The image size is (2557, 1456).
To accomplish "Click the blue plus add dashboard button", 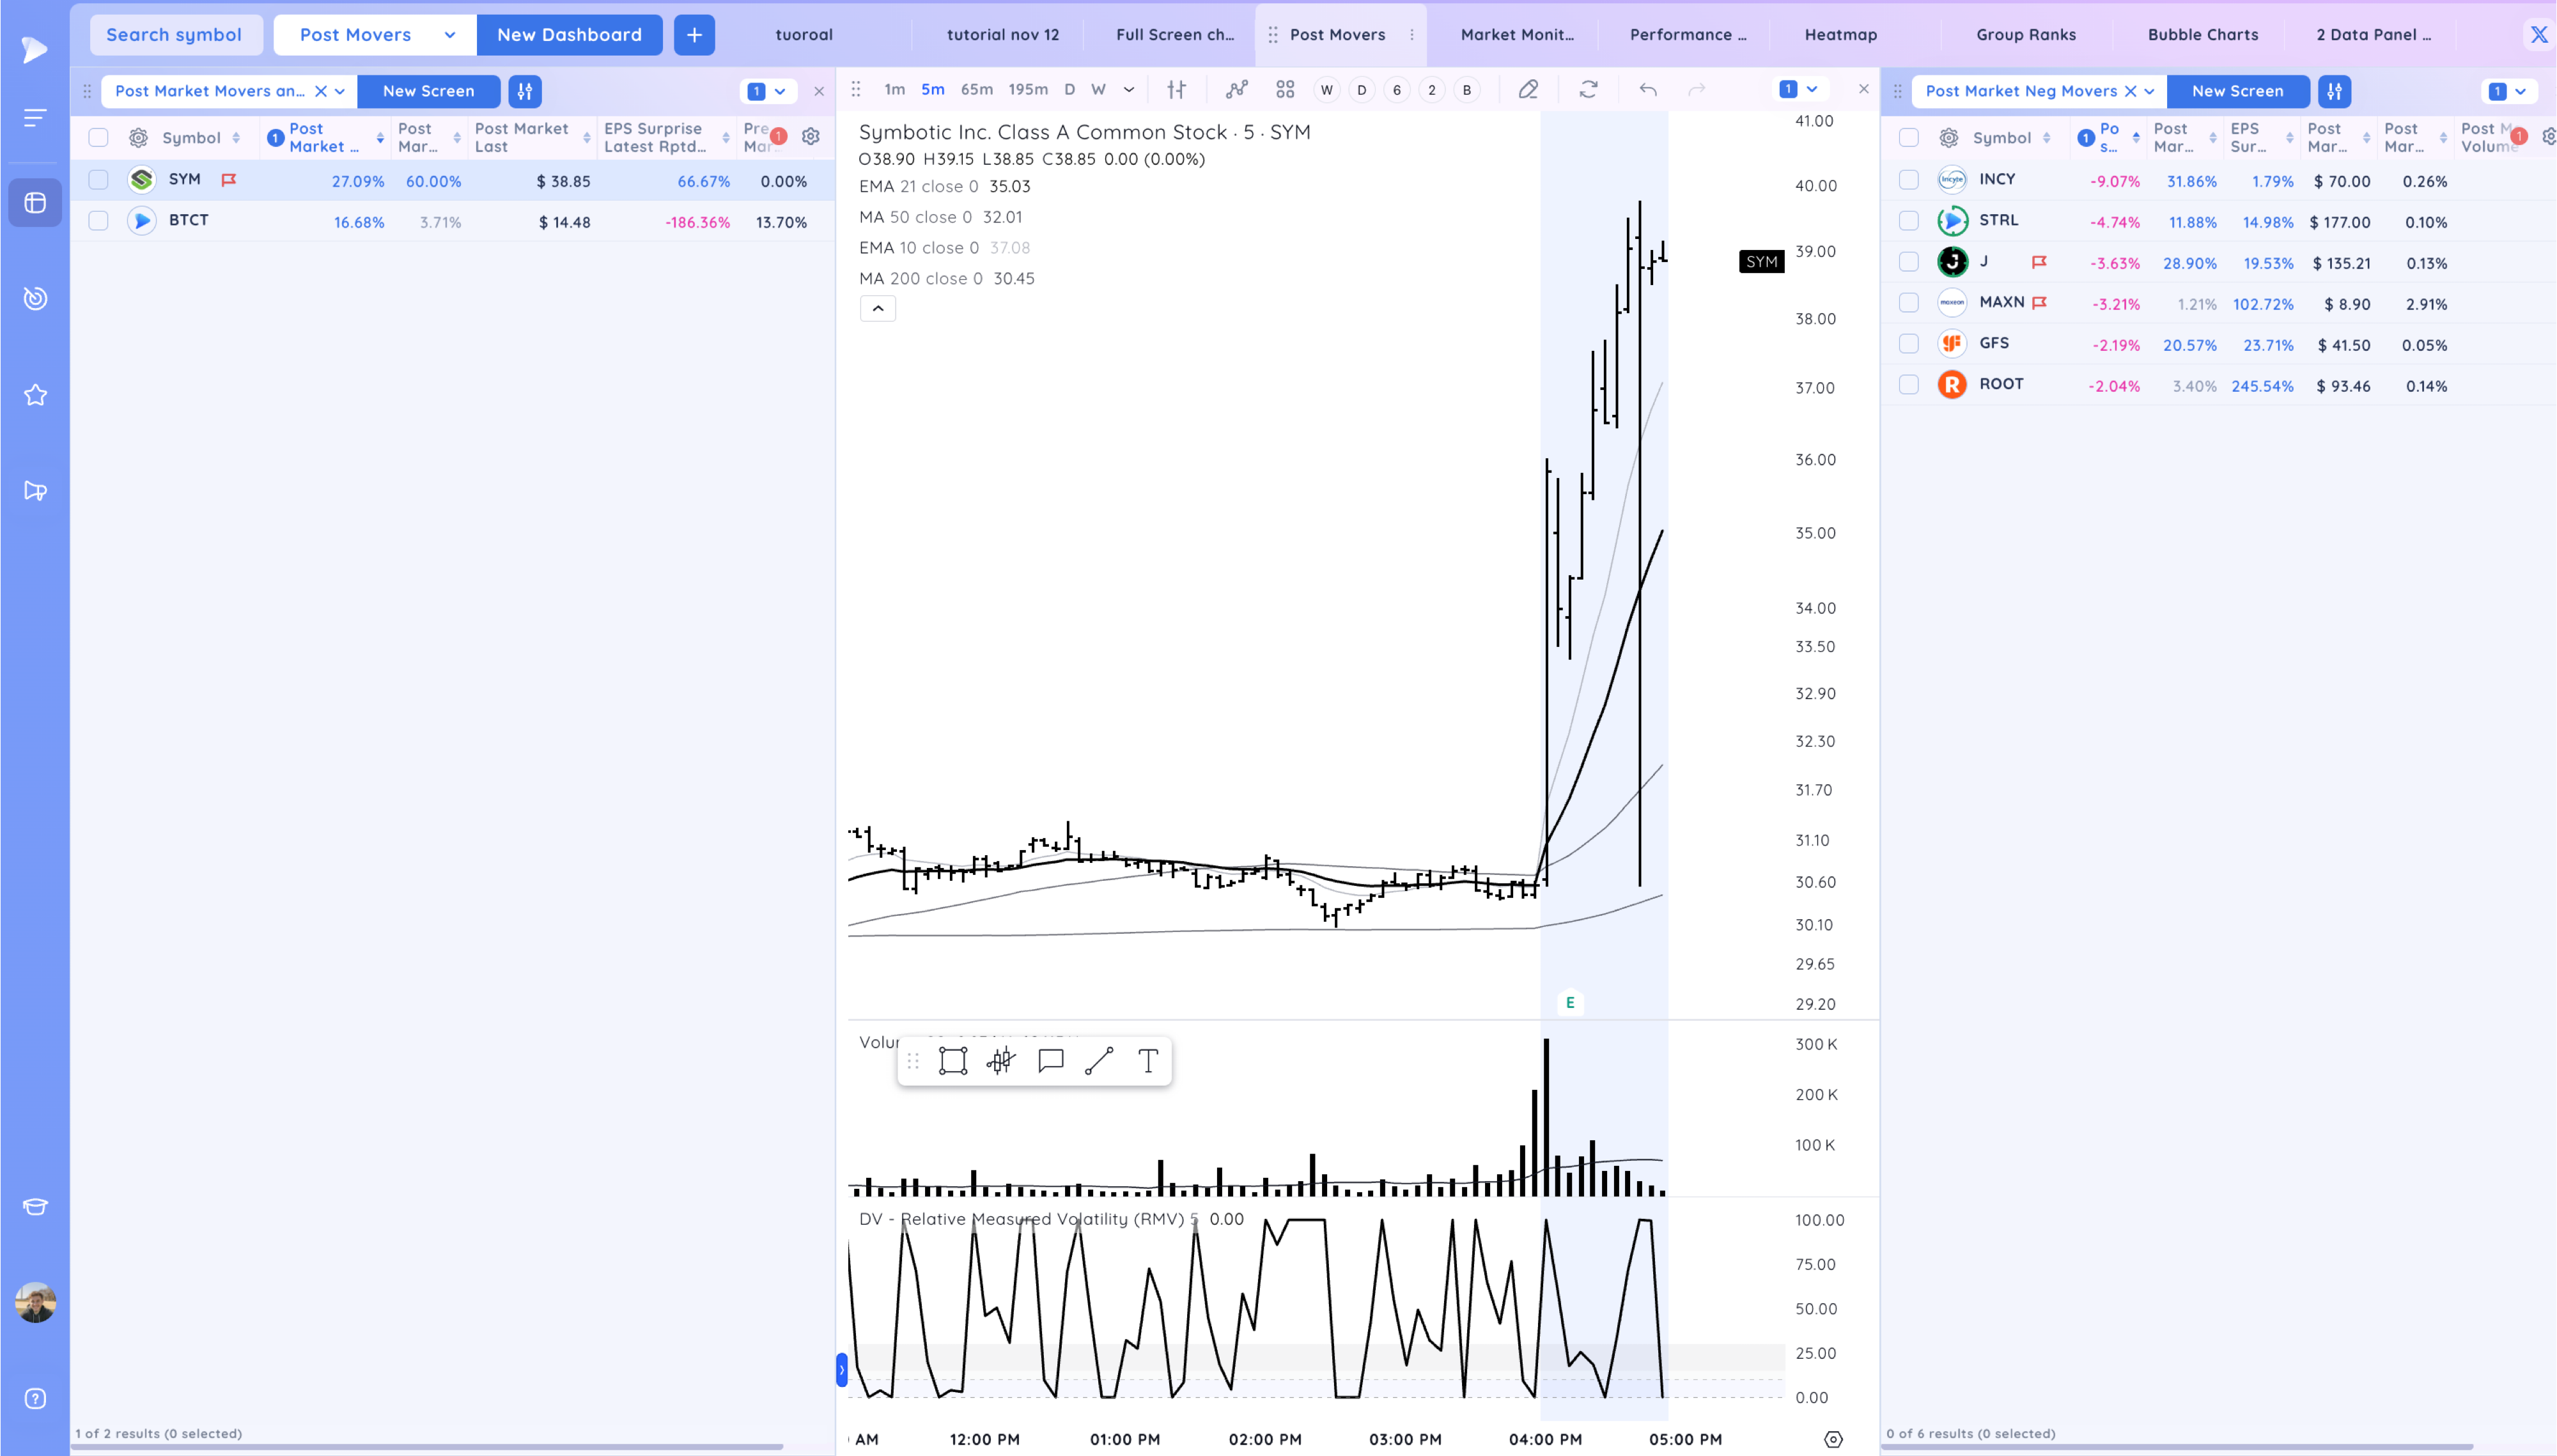I will [x=694, y=35].
